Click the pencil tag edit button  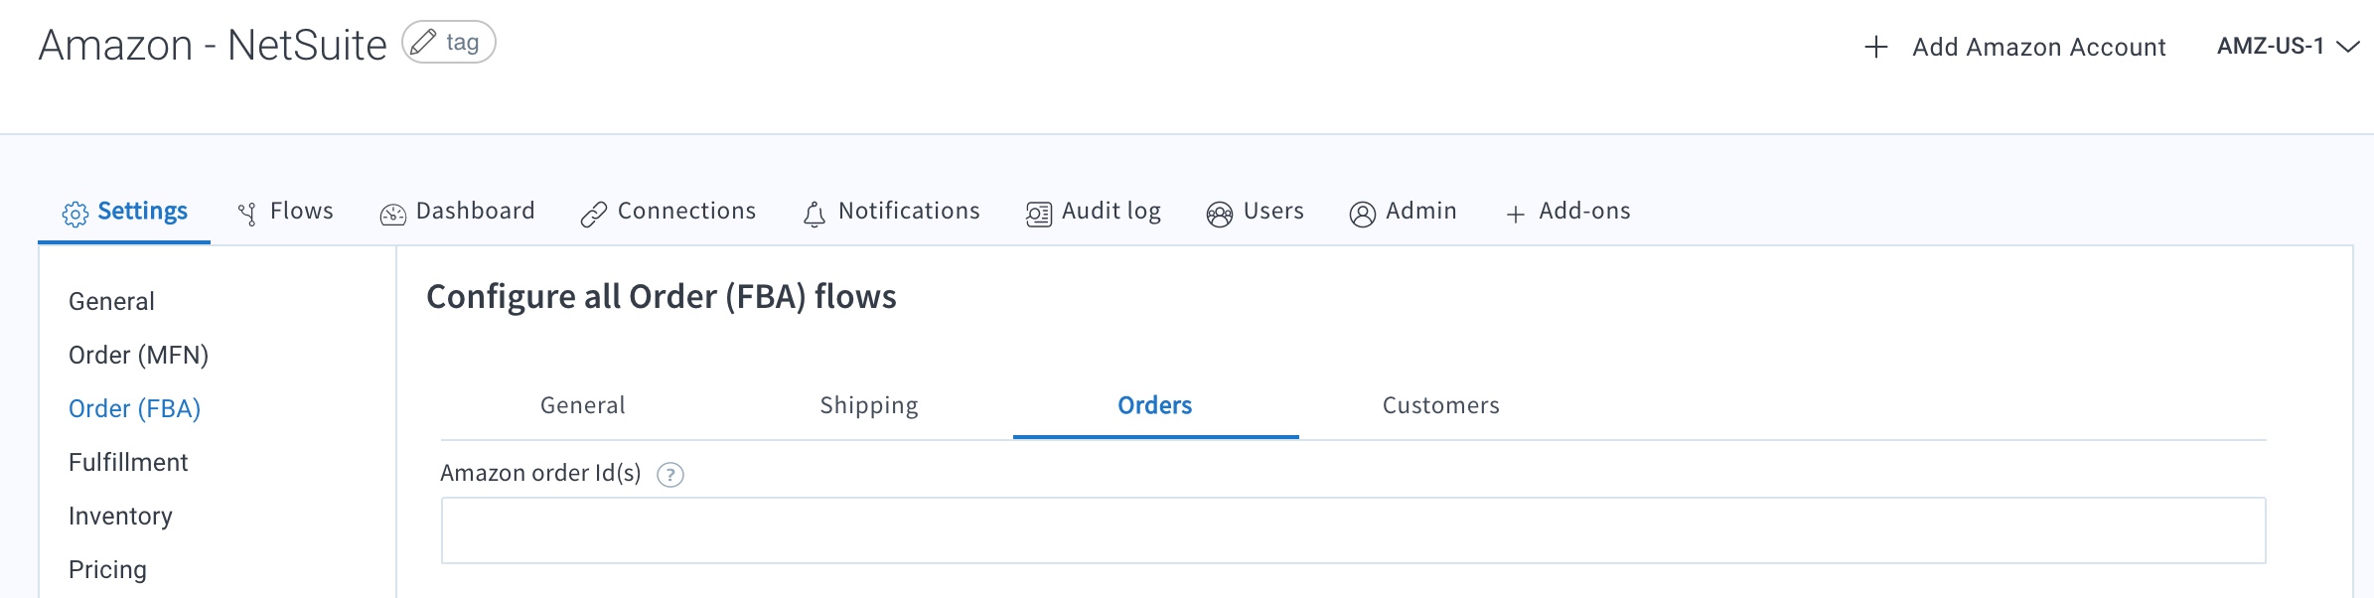coord(449,43)
